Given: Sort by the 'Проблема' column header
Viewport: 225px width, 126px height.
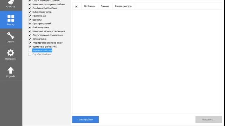Looking at the screenshot, I should (x=89, y=6).
